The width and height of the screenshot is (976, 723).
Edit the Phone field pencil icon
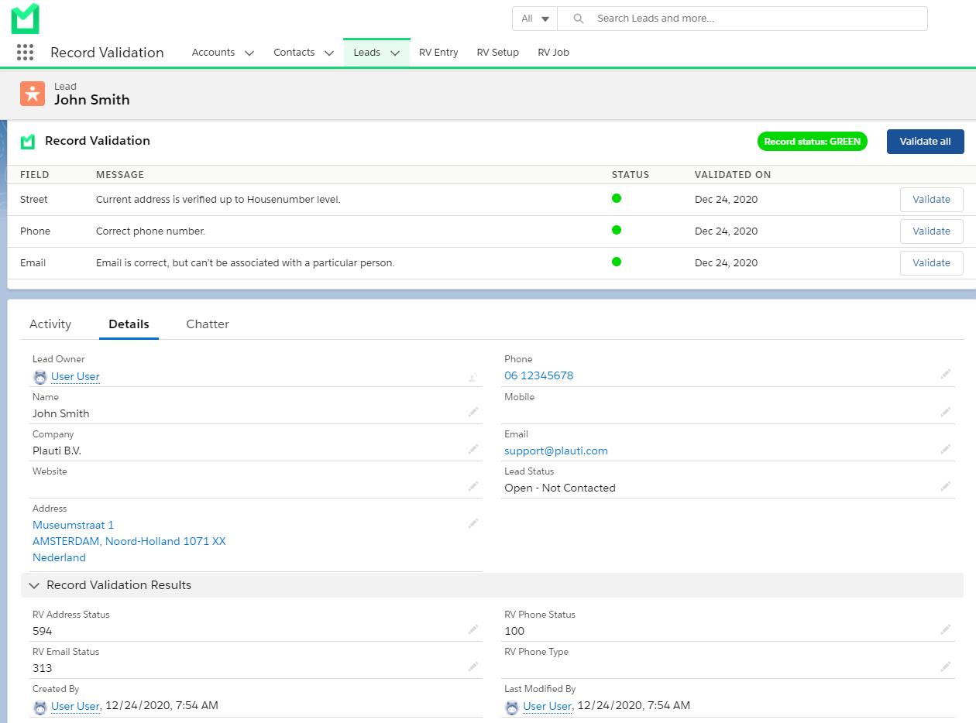946,374
